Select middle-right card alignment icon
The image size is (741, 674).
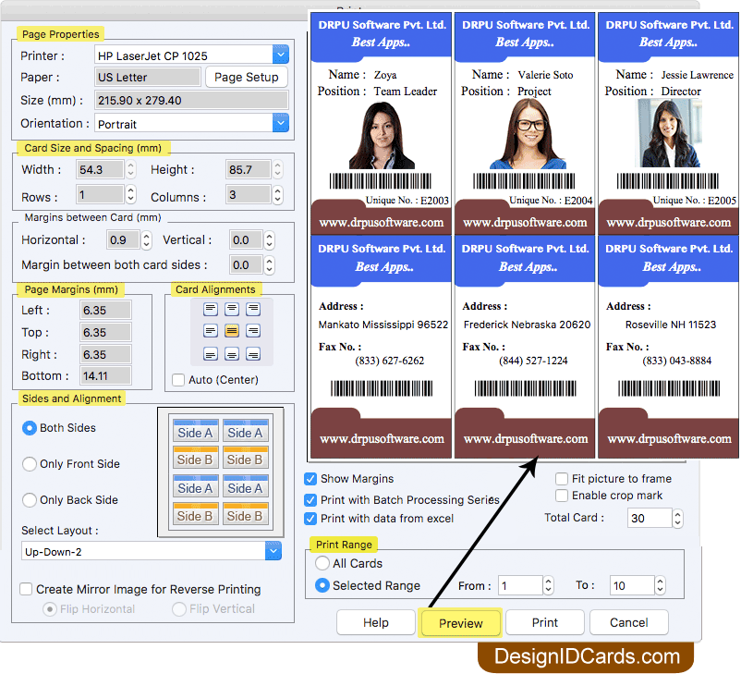pyautogui.click(x=253, y=331)
